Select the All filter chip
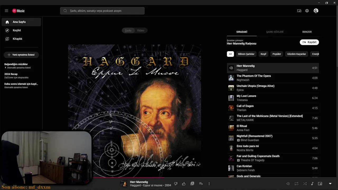The width and height of the screenshot is (338, 190). [230, 54]
